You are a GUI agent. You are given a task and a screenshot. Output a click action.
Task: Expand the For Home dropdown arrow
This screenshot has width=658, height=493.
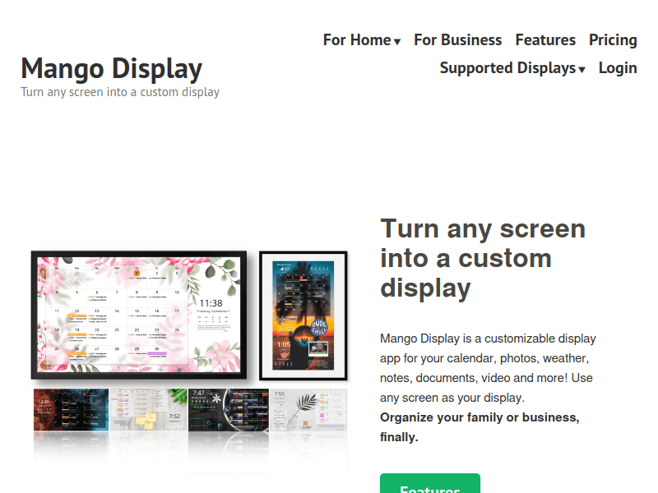click(x=397, y=42)
